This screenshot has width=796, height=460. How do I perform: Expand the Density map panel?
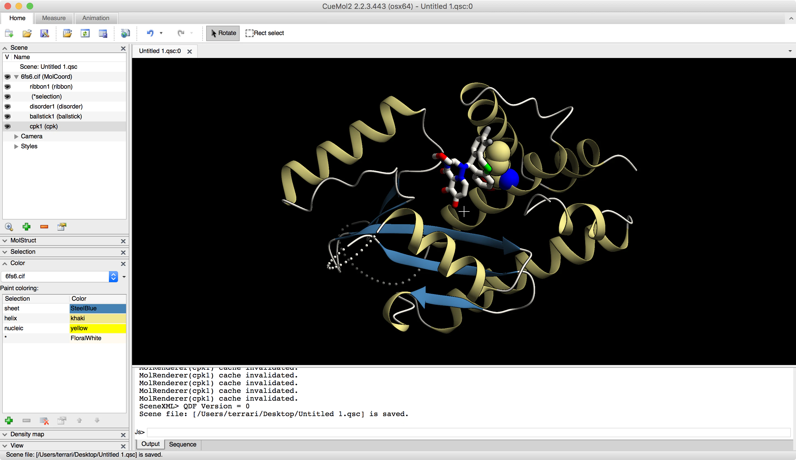point(5,434)
